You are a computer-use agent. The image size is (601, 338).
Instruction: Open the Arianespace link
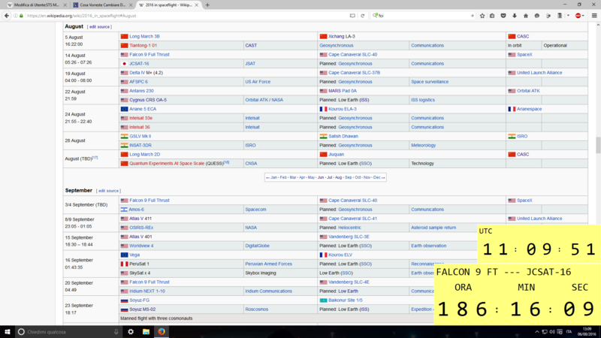530,109
